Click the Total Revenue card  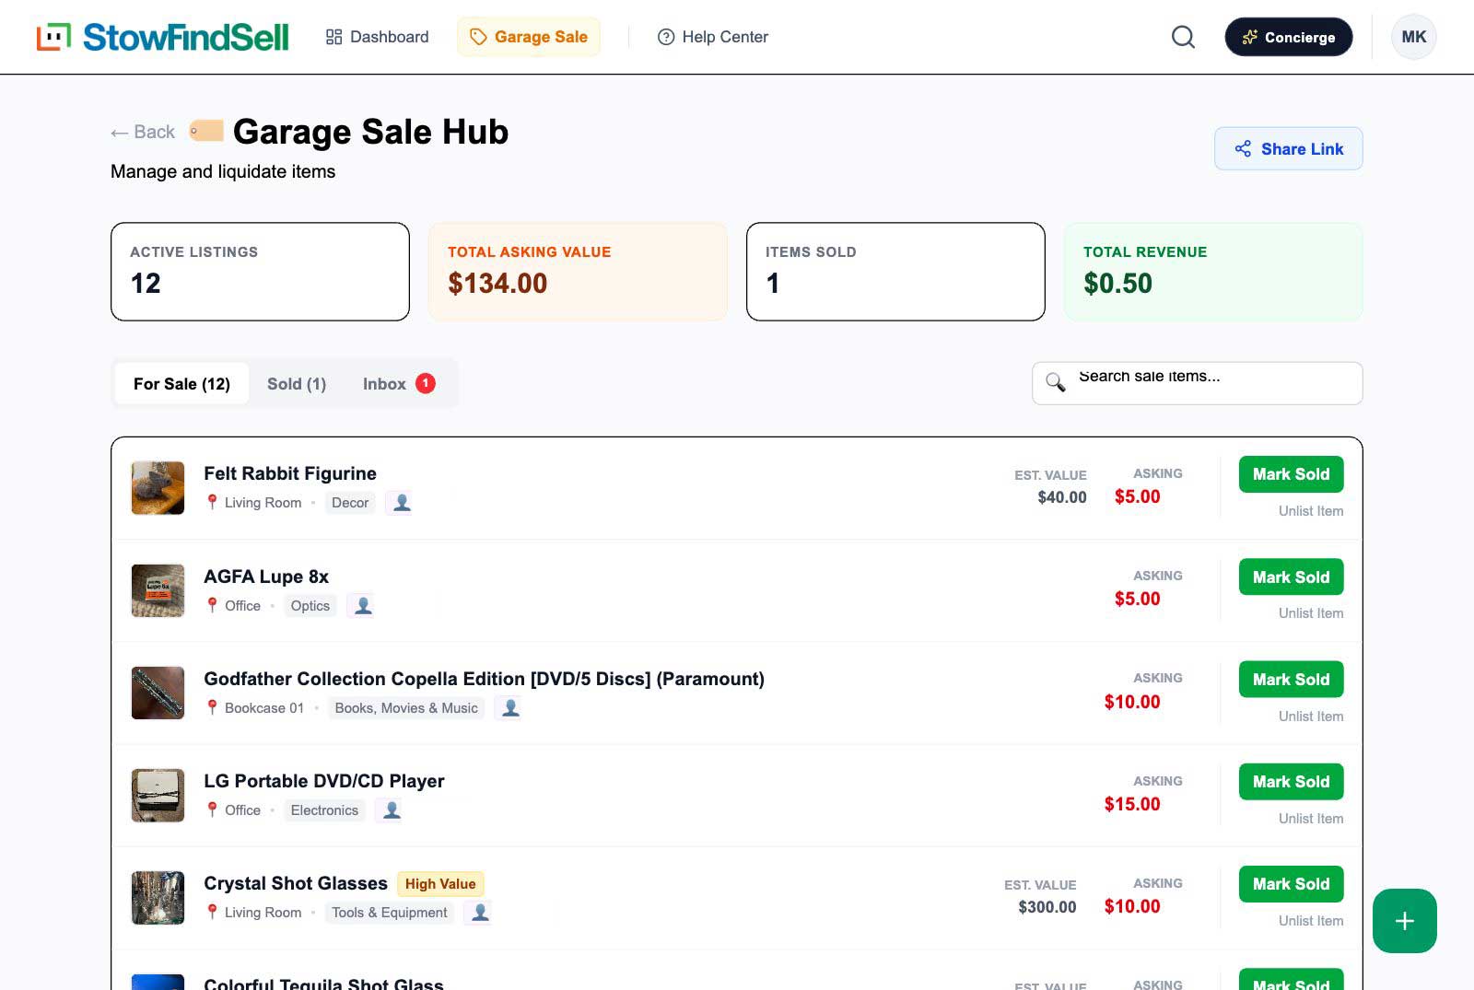(x=1213, y=272)
